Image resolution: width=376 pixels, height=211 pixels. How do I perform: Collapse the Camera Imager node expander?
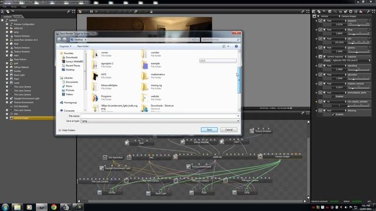pyautogui.click(x=318, y=16)
